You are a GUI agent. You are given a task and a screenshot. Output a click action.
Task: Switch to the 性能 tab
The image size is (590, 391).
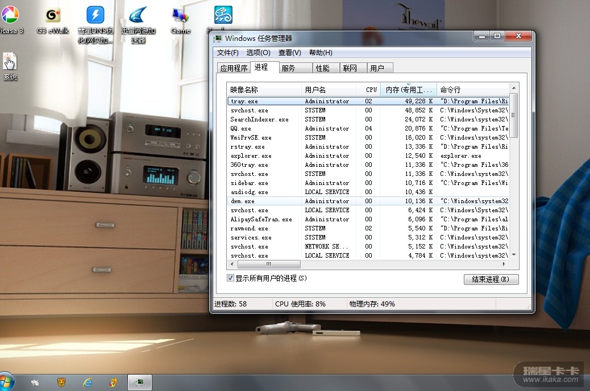click(322, 68)
